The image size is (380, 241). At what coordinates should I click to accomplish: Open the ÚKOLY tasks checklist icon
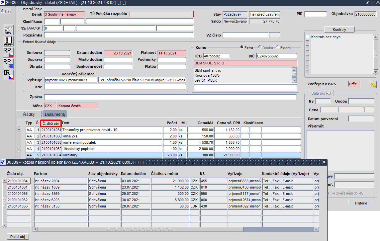tap(8, 41)
